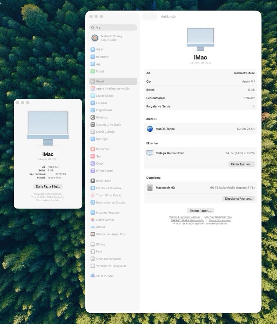
Task: Open the Enerji icon
Action: tap(93, 71)
